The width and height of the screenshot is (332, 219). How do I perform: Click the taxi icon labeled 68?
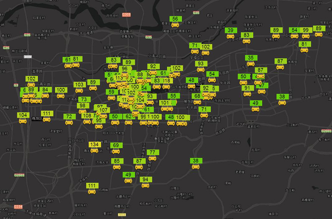pyautogui.click(x=197, y=102)
